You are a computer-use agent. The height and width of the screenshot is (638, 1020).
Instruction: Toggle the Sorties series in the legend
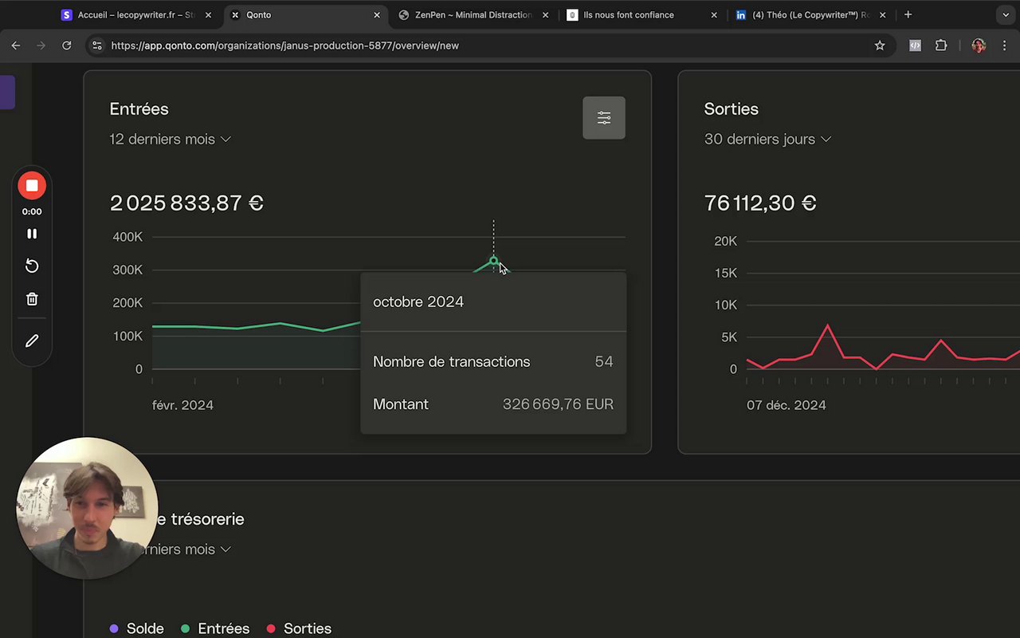(x=299, y=628)
